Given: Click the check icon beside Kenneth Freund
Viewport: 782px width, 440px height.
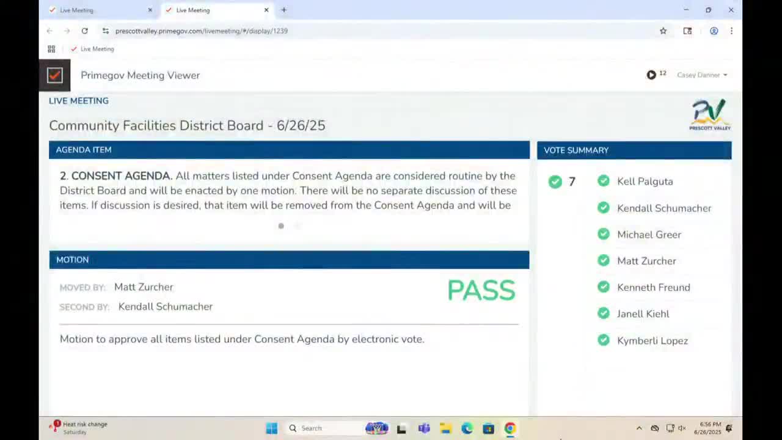Looking at the screenshot, I should [604, 287].
